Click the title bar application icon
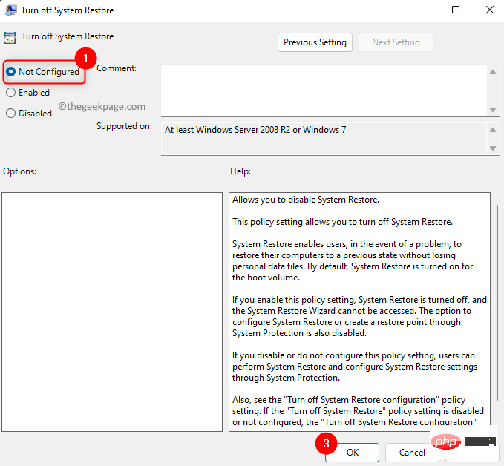The image size is (504, 466). click(11, 10)
